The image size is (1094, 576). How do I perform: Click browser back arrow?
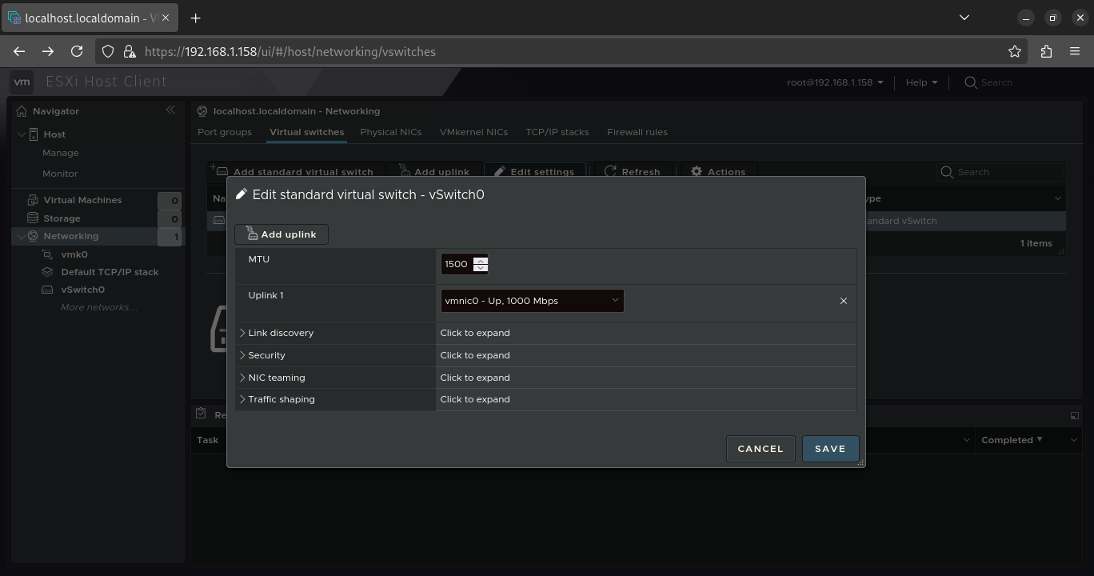click(19, 51)
